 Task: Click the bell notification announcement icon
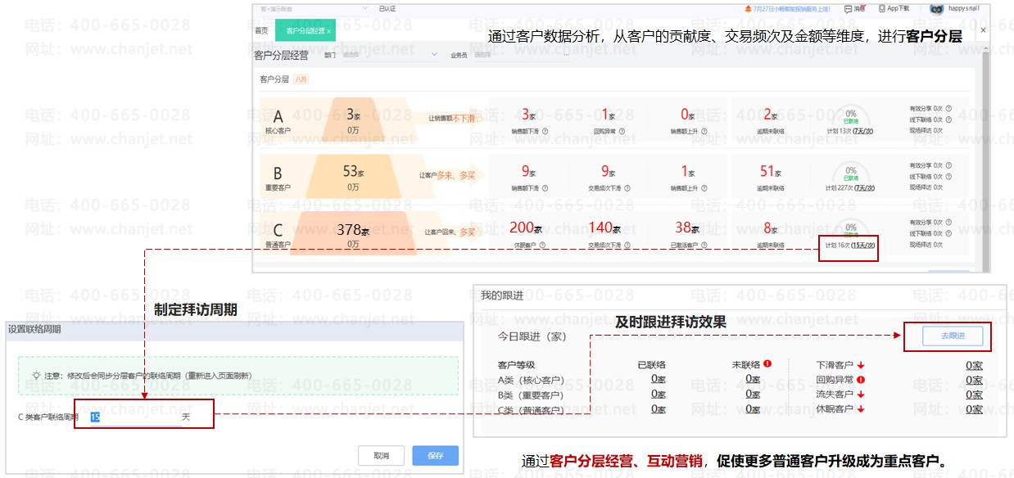coord(748,8)
